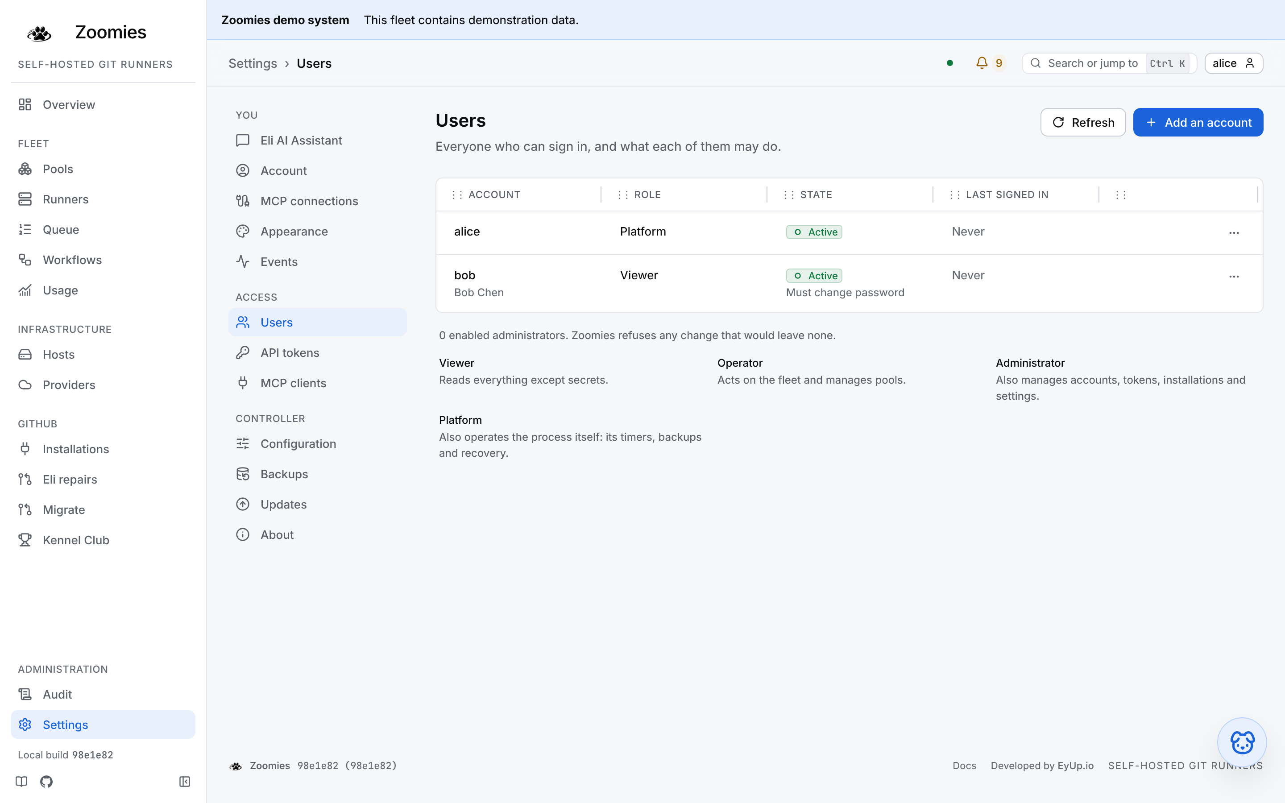Open Backups settings section

[318, 474]
